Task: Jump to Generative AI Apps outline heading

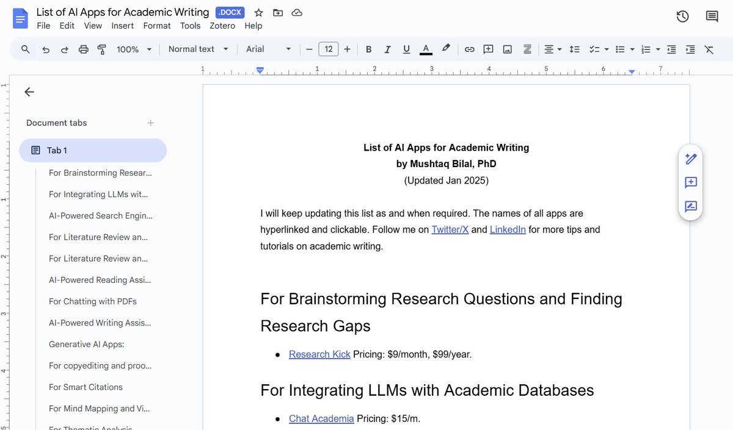Action: point(87,344)
